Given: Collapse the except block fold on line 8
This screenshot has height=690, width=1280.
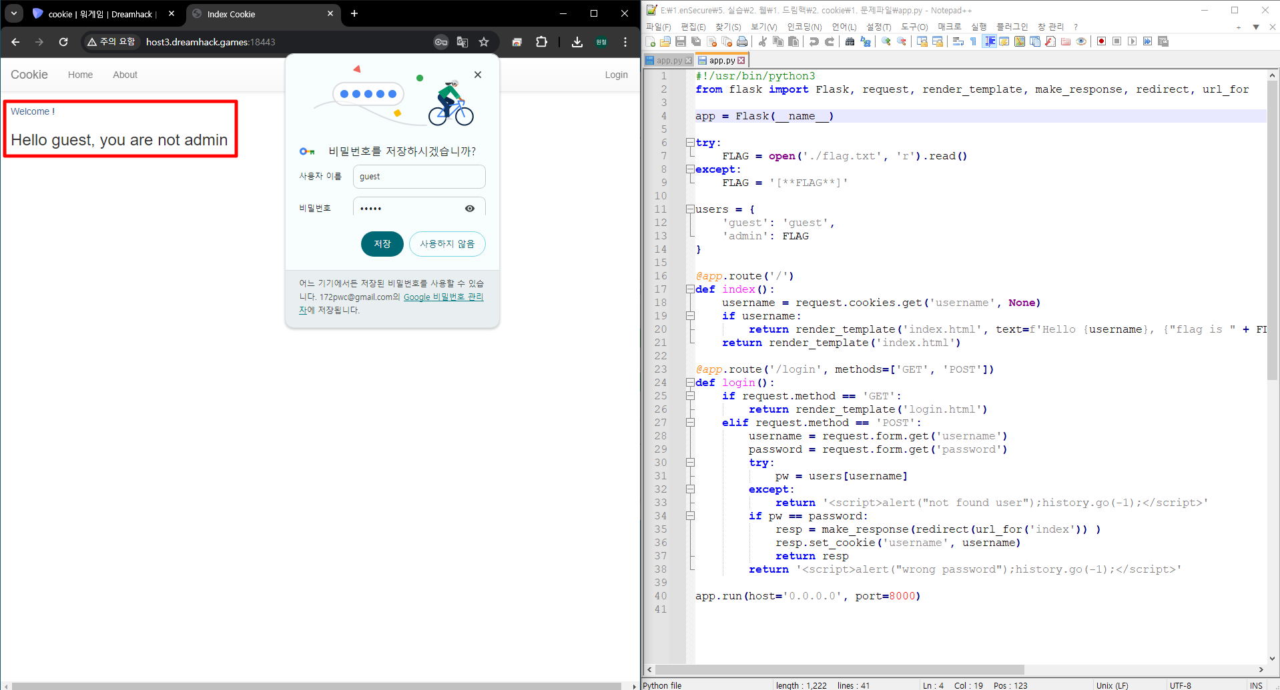Looking at the screenshot, I should pyautogui.click(x=690, y=169).
